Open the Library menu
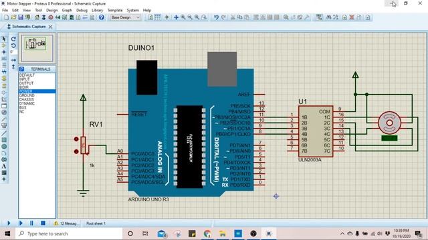Image resolution: width=428 pixels, height=240 pixels. click(x=97, y=10)
